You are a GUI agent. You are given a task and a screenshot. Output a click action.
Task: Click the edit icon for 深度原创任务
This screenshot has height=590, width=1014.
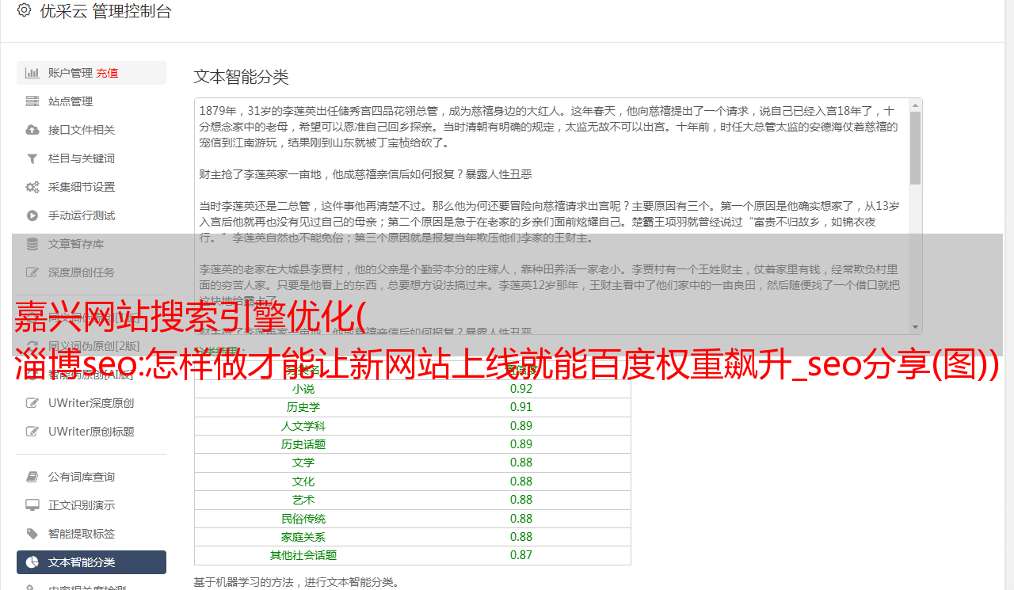pyautogui.click(x=32, y=272)
